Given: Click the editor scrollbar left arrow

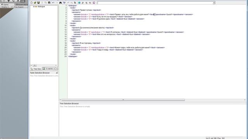Looking at the screenshot, I should [60, 100].
